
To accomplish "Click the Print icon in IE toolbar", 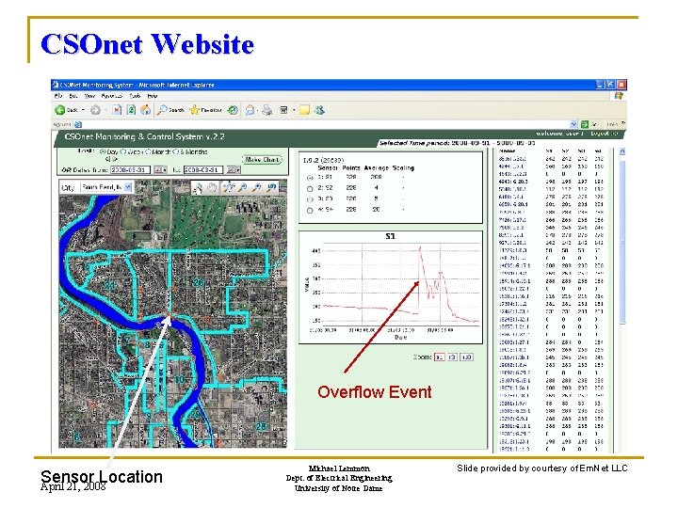I will pos(267,110).
